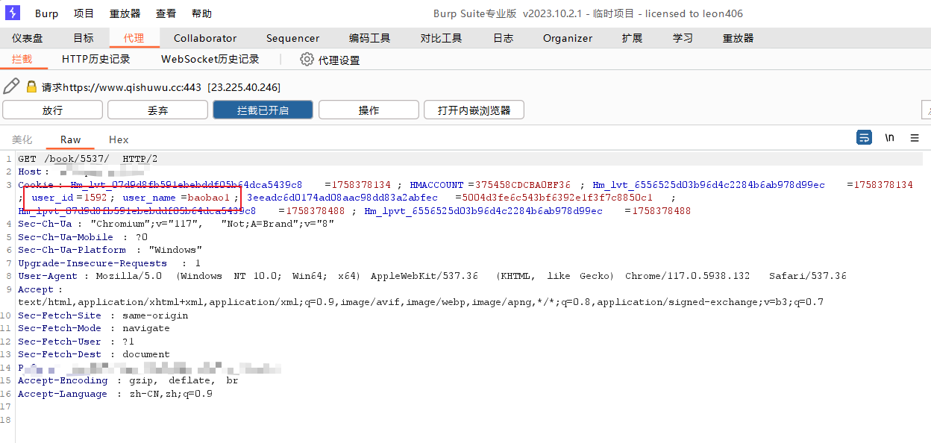Screen dimensions: 931x443
Task: Click 打开内嵌浏览器 button
Action: point(474,110)
